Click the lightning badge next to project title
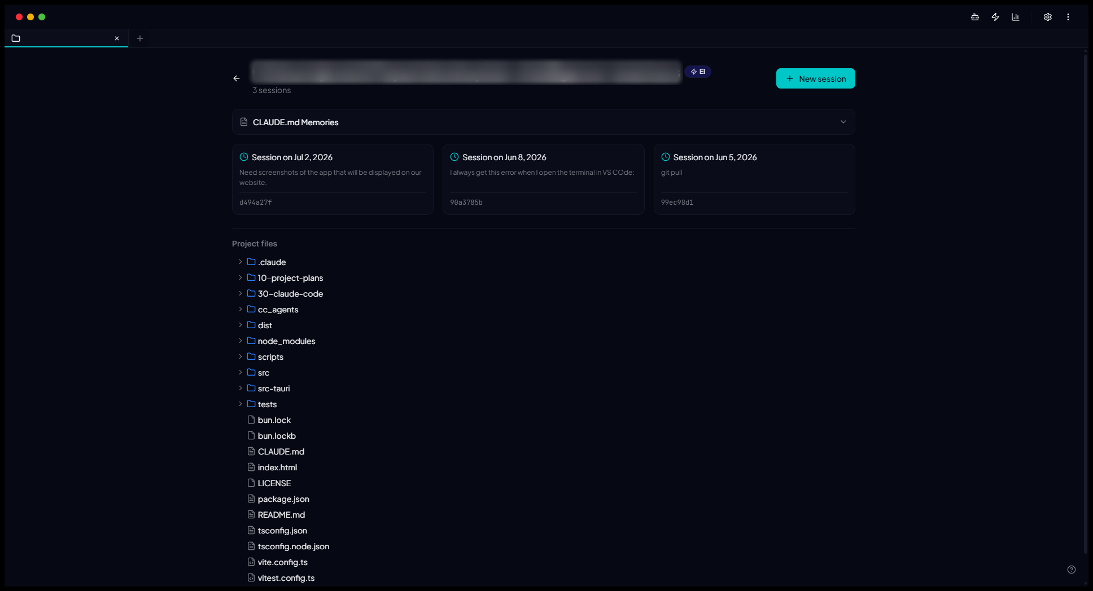This screenshot has width=1093, height=591. click(x=698, y=72)
